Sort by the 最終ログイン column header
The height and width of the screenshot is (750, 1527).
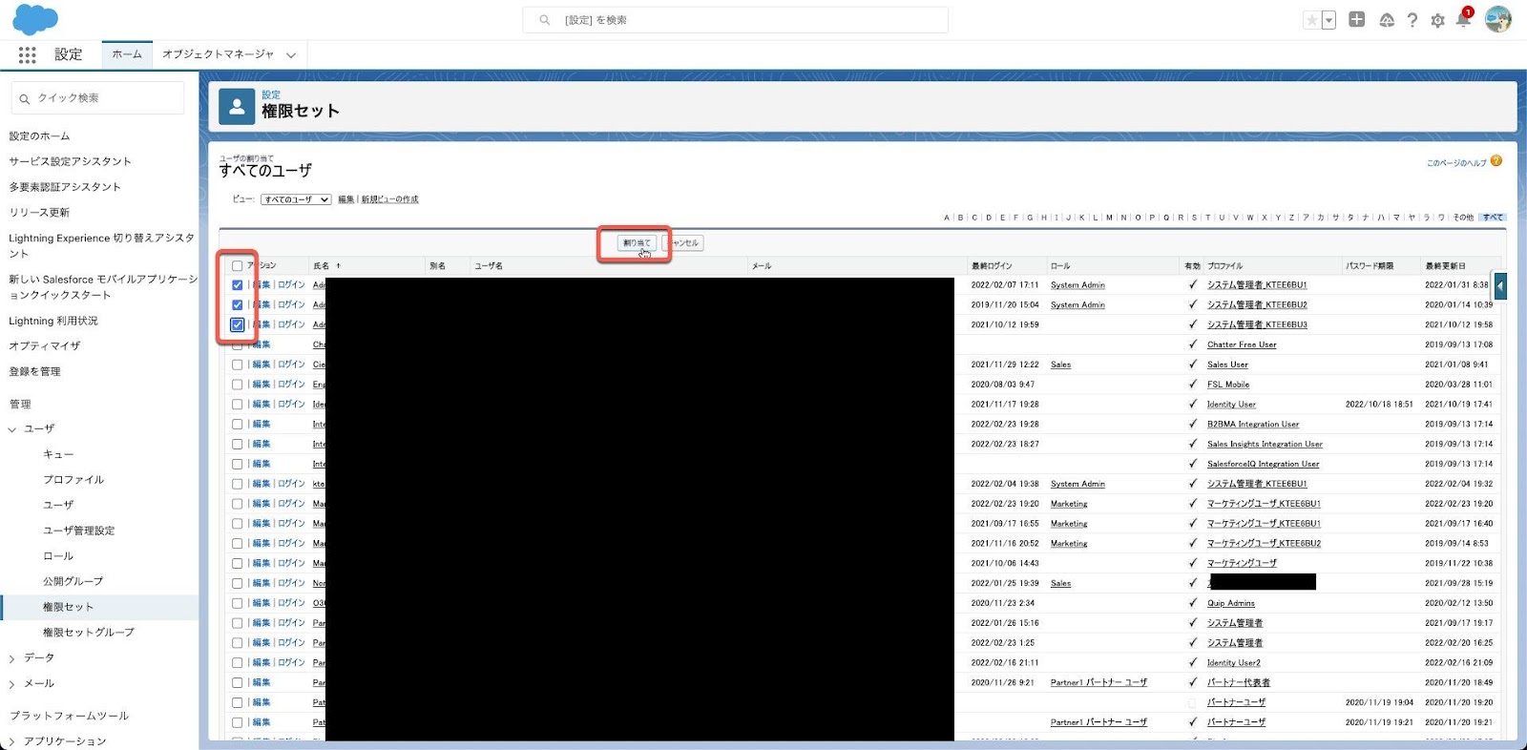pos(992,266)
